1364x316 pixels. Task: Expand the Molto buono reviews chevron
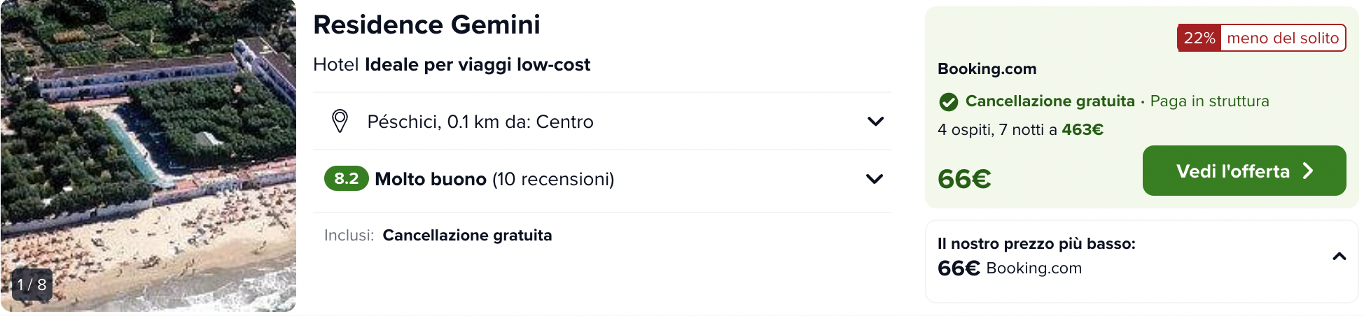(x=874, y=179)
